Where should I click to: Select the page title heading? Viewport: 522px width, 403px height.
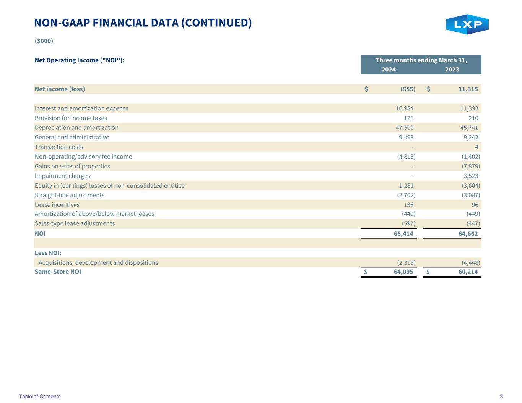(143, 23)
